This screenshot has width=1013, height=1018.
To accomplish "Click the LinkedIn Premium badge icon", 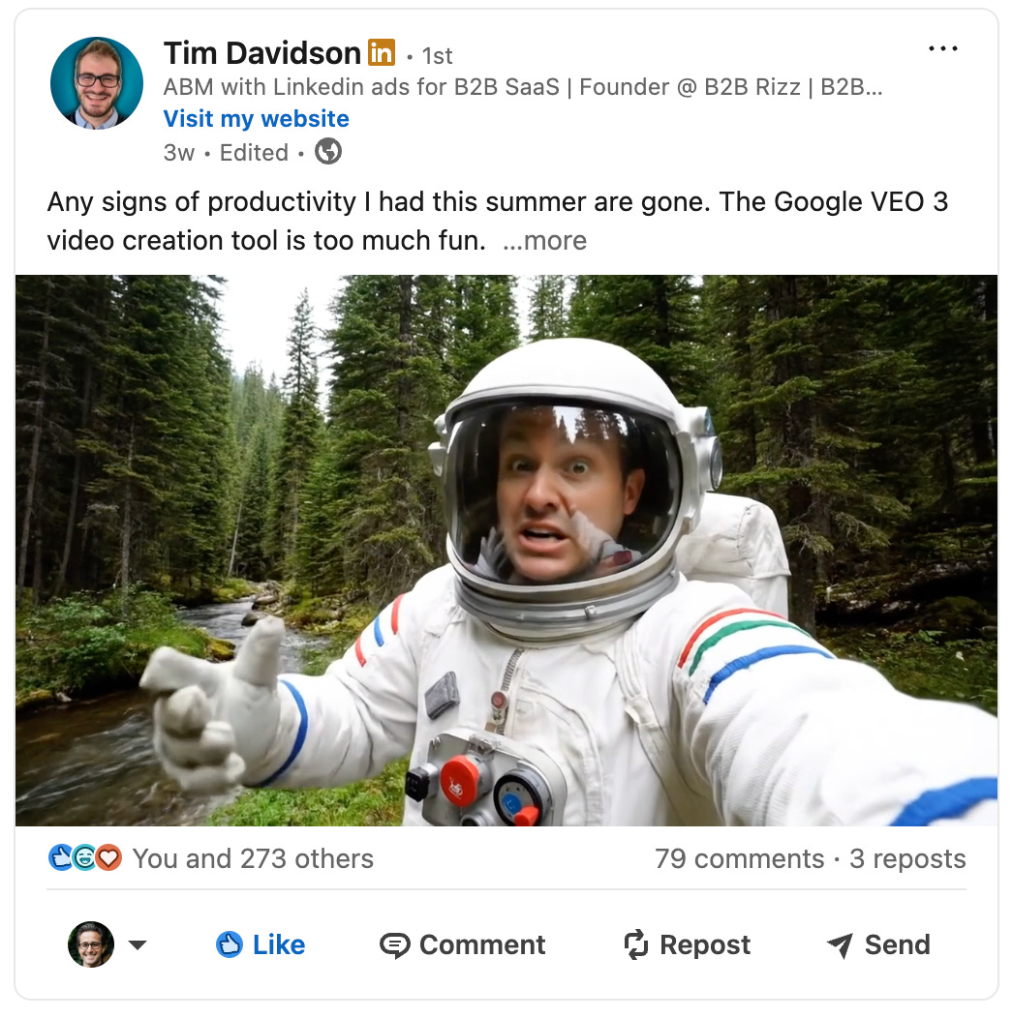I will [382, 52].
